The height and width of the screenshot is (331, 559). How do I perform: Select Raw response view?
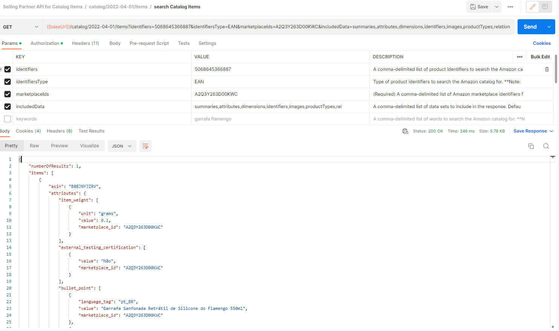pyautogui.click(x=34, y=146)
